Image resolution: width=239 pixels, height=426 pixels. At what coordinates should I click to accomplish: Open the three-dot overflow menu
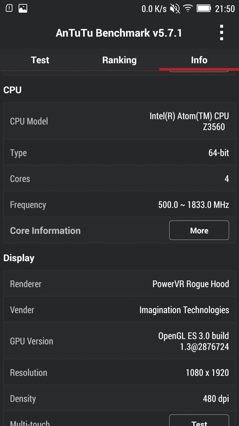(x=221, y=33)
